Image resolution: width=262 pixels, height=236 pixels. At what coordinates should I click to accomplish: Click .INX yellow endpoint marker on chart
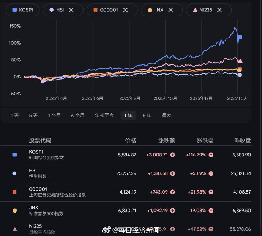[239, 71]
